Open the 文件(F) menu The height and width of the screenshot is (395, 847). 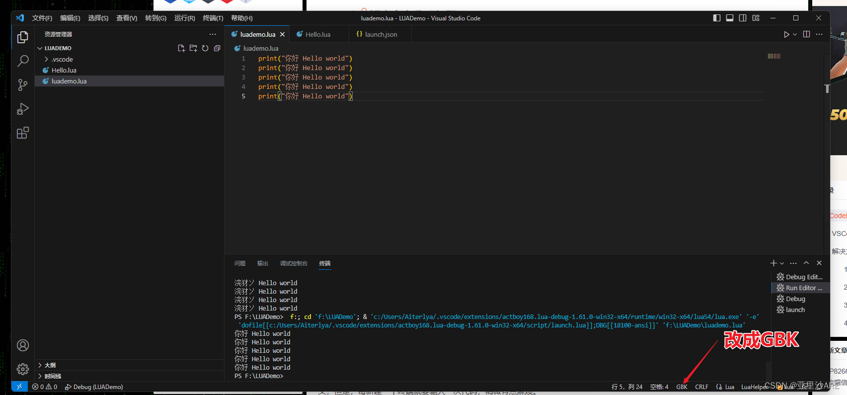tap(42, 18)
